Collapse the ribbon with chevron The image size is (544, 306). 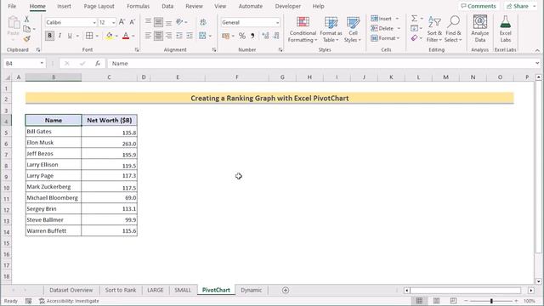537,50
